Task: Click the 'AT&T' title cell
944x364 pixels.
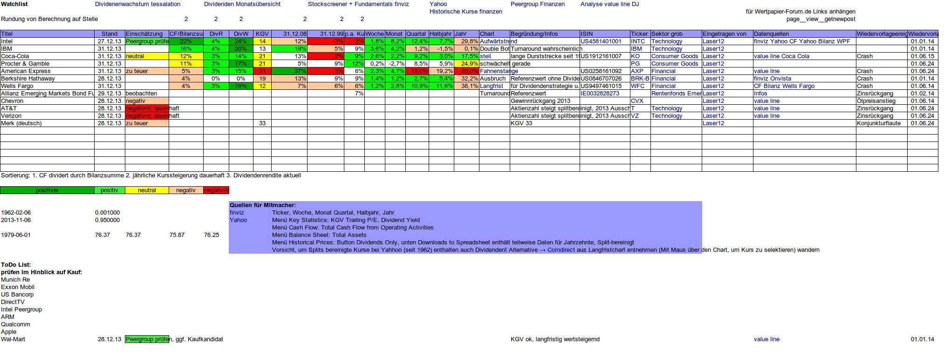Action: point(47,108)
